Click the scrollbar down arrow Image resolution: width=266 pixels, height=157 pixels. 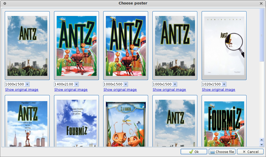point(261,144)
